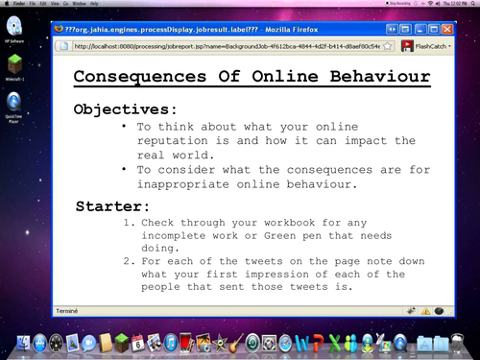The width and height of the screenshot is (480, 360).
Task: Maximize the Firefox window
Action: (x=434, y=30)
